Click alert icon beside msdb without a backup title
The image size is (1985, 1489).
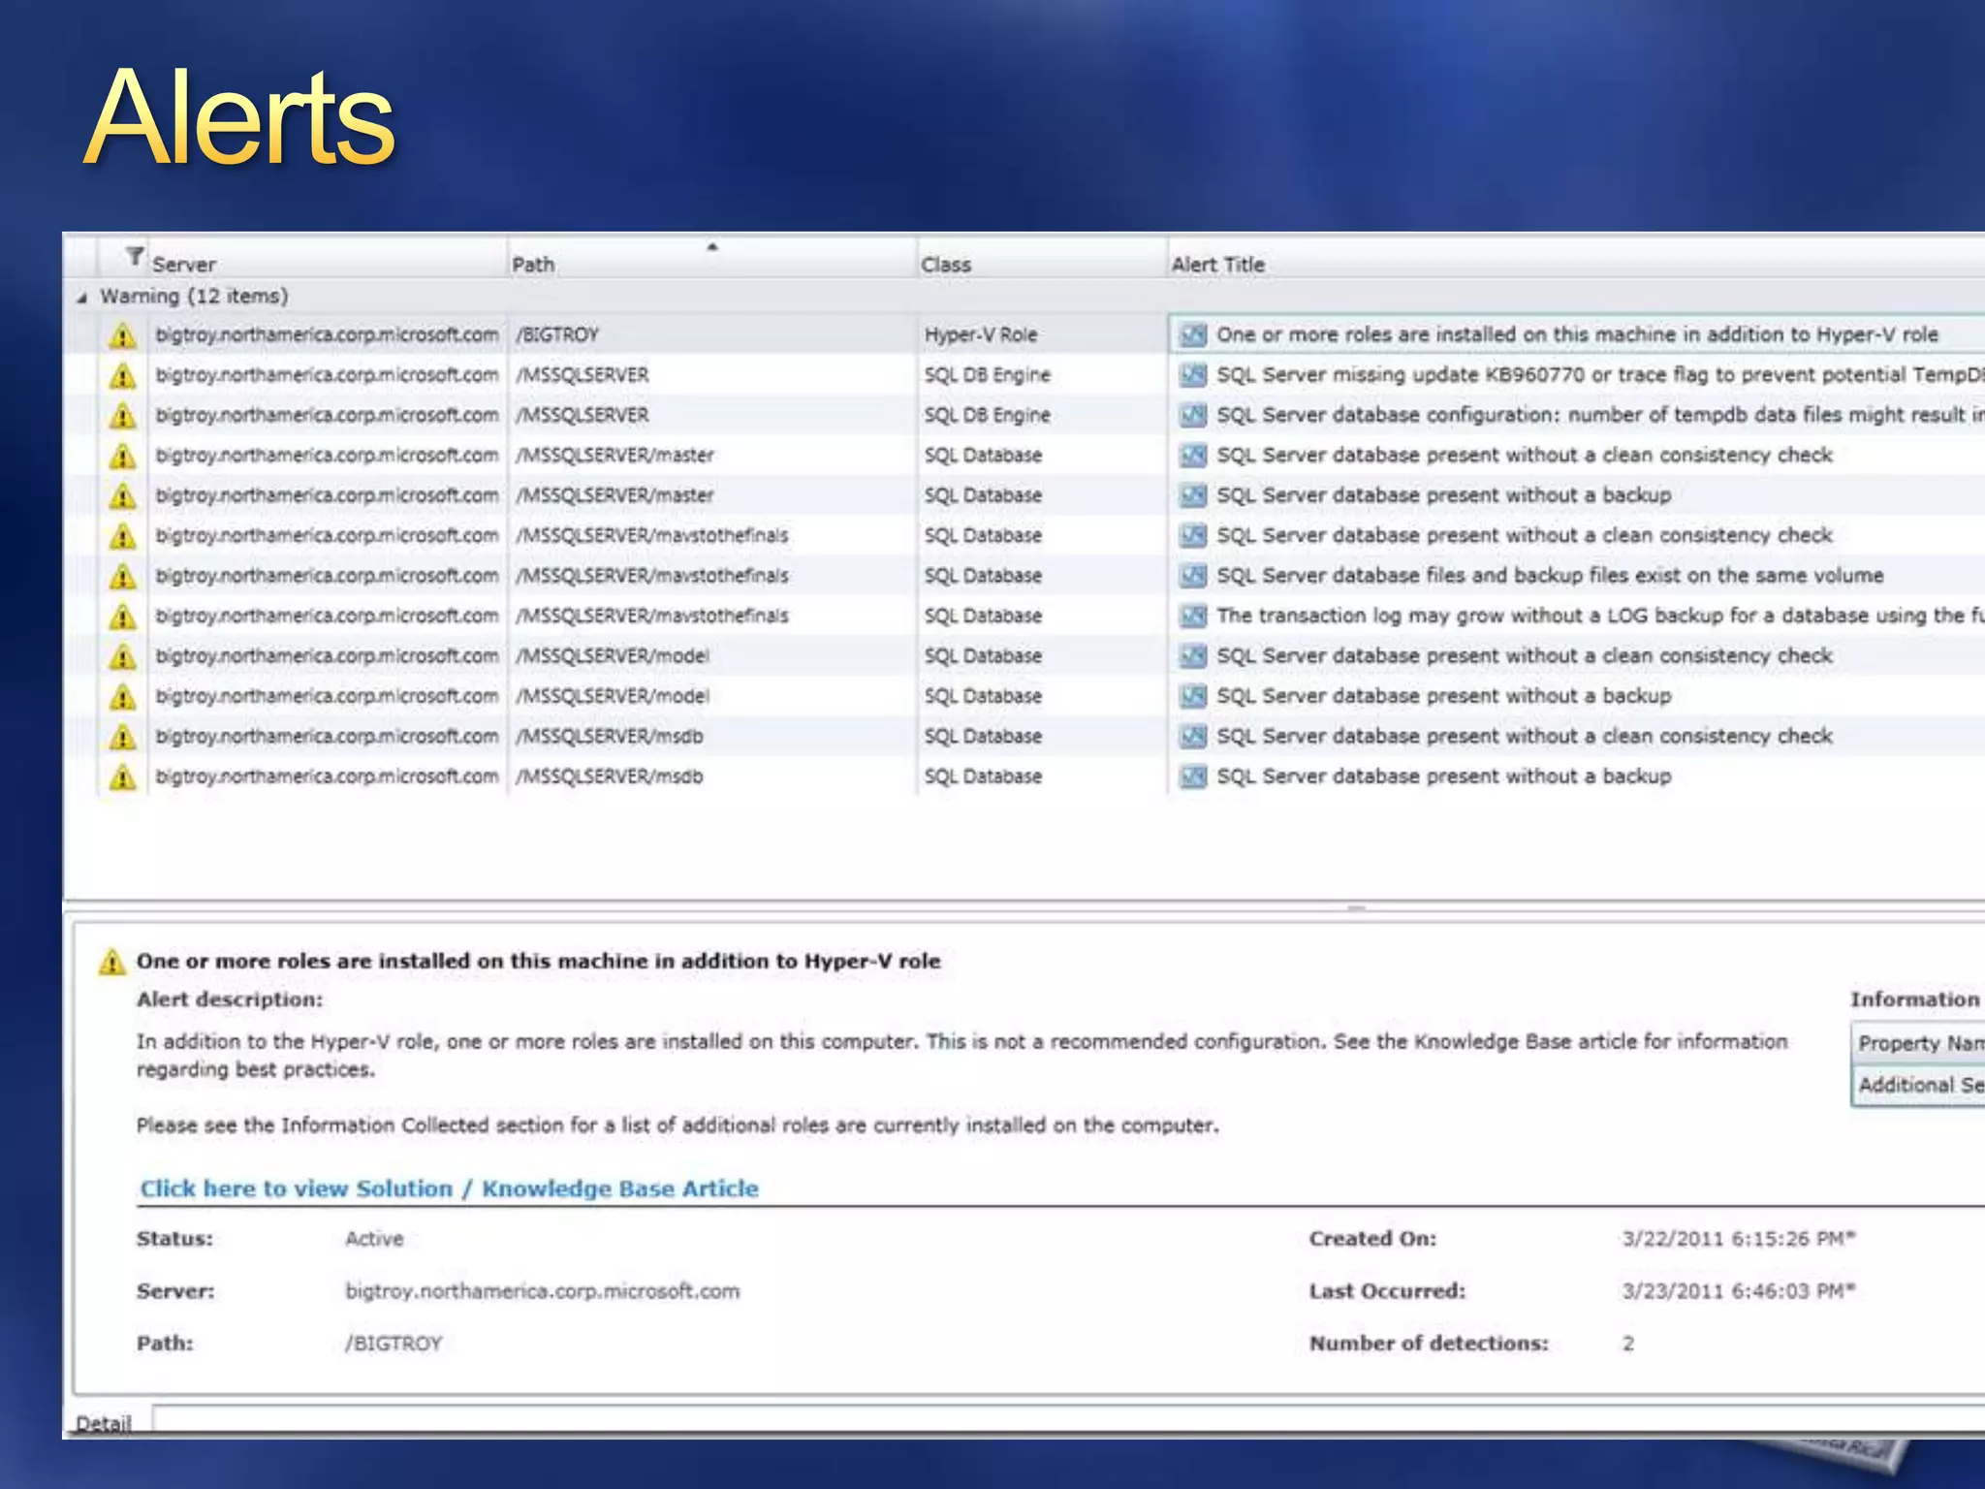tap(1193, 777)
